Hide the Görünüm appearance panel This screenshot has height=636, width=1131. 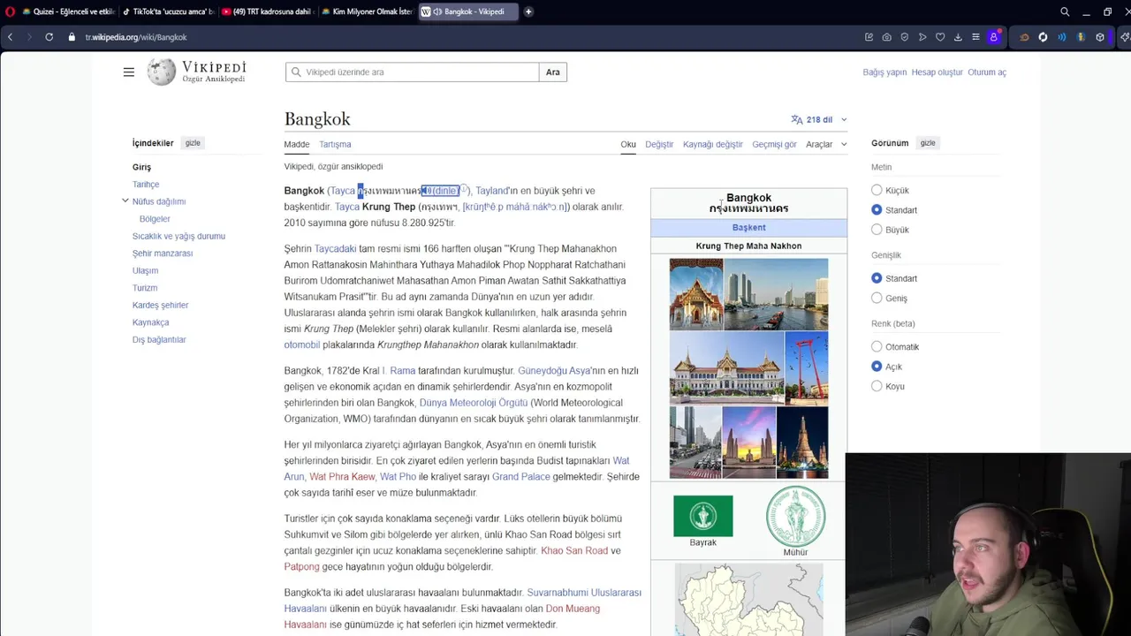[928, 143]
